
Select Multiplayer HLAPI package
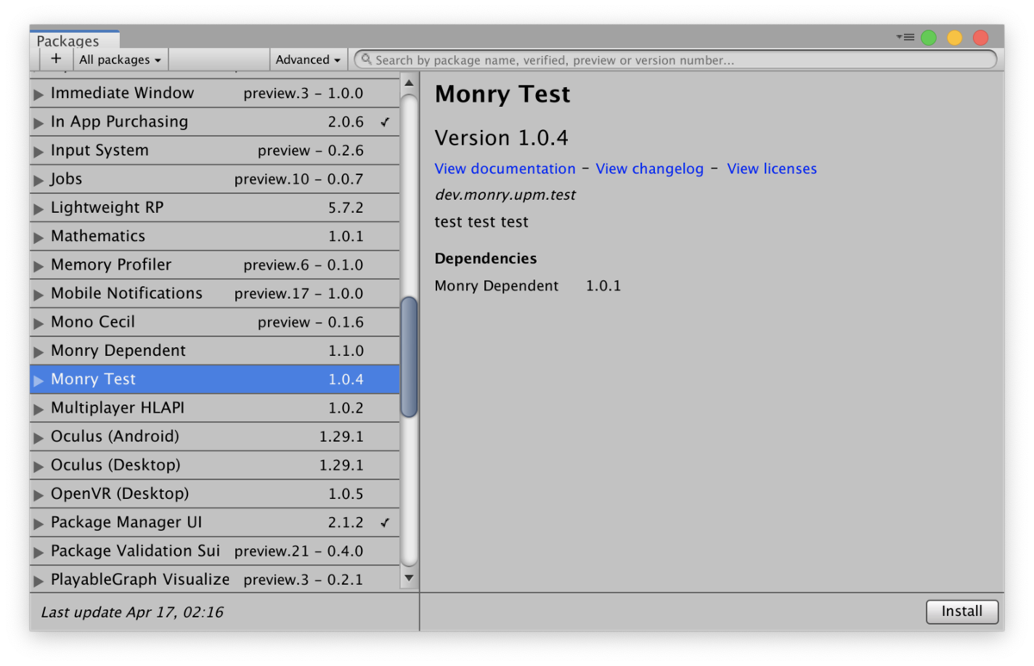tap(215, 408)
